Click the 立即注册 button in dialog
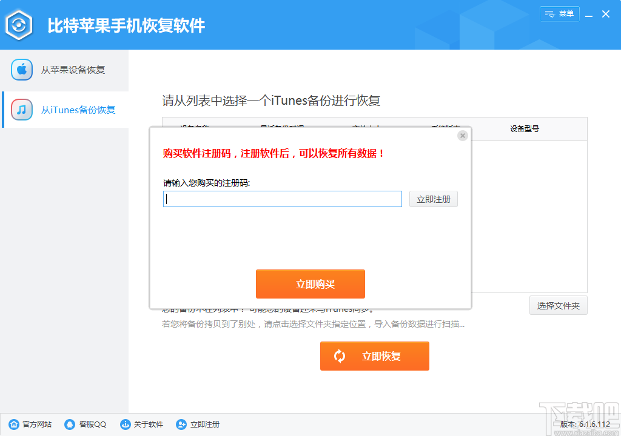Viewport: 621px width, 436px height. point(433,199)
